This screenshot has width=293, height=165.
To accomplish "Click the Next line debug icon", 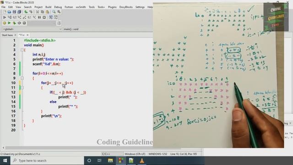I will (x=15, y=17).
